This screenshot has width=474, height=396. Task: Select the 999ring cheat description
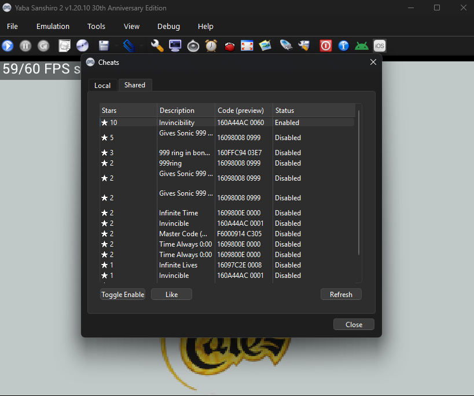171,163
